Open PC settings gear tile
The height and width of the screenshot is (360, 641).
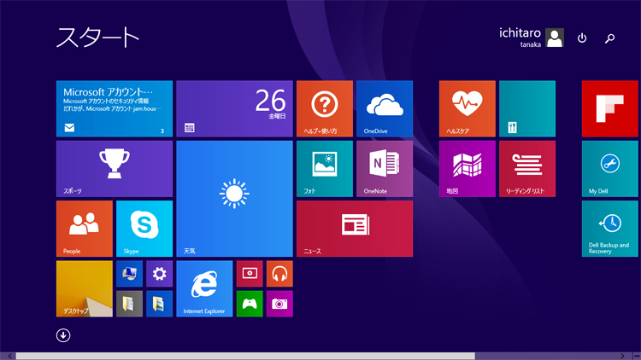click(x=159, y=274)
